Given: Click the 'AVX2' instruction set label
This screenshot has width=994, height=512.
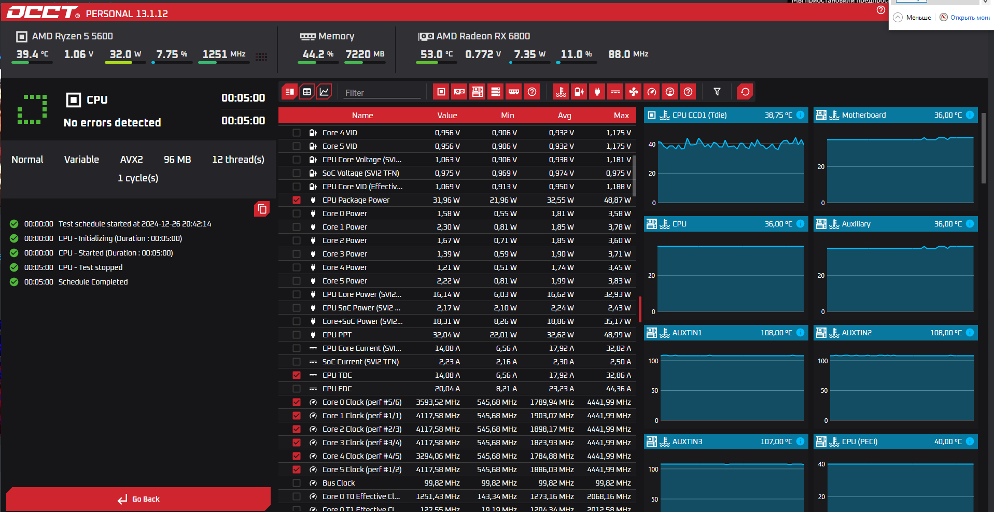Looking at the screenshot, I should point(132,160).
